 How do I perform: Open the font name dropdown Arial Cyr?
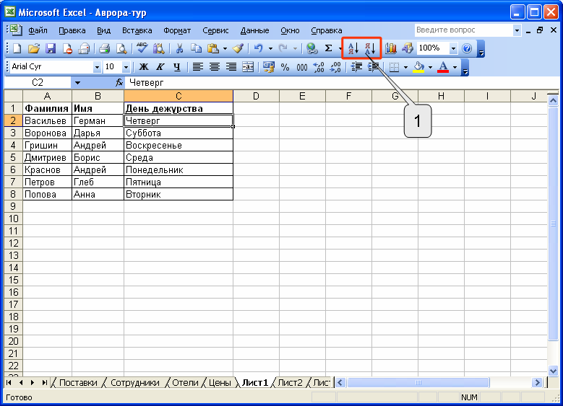pyautogui.click(x=97, y=67)
